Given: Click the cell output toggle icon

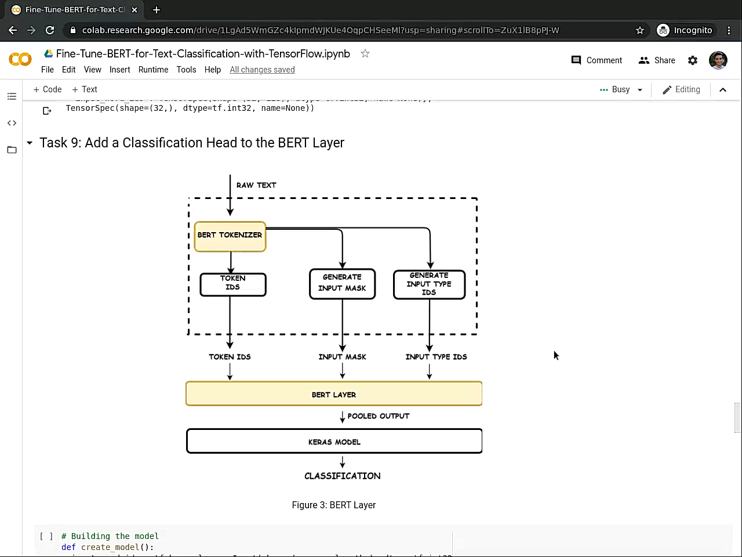Looking at the screenshot, I should point(47,110).
